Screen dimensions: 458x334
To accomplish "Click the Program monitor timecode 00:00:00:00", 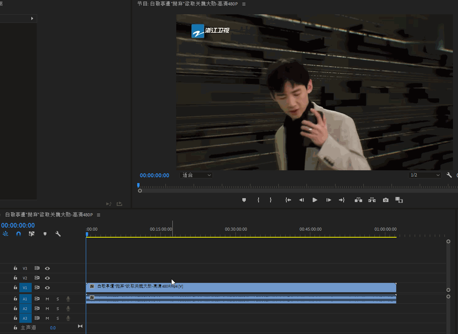I will [154, 175].
